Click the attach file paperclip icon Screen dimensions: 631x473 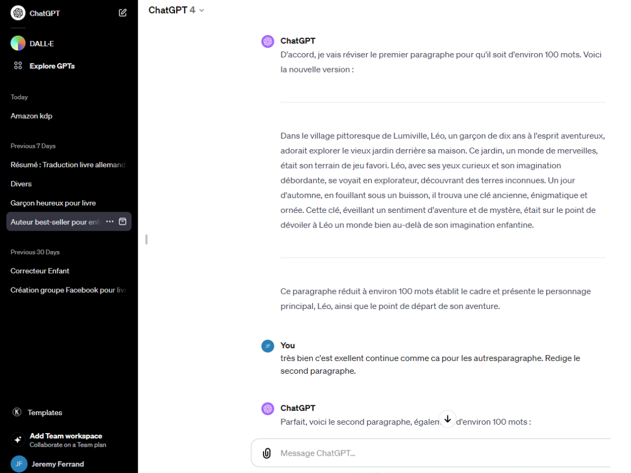pos(267,453)
